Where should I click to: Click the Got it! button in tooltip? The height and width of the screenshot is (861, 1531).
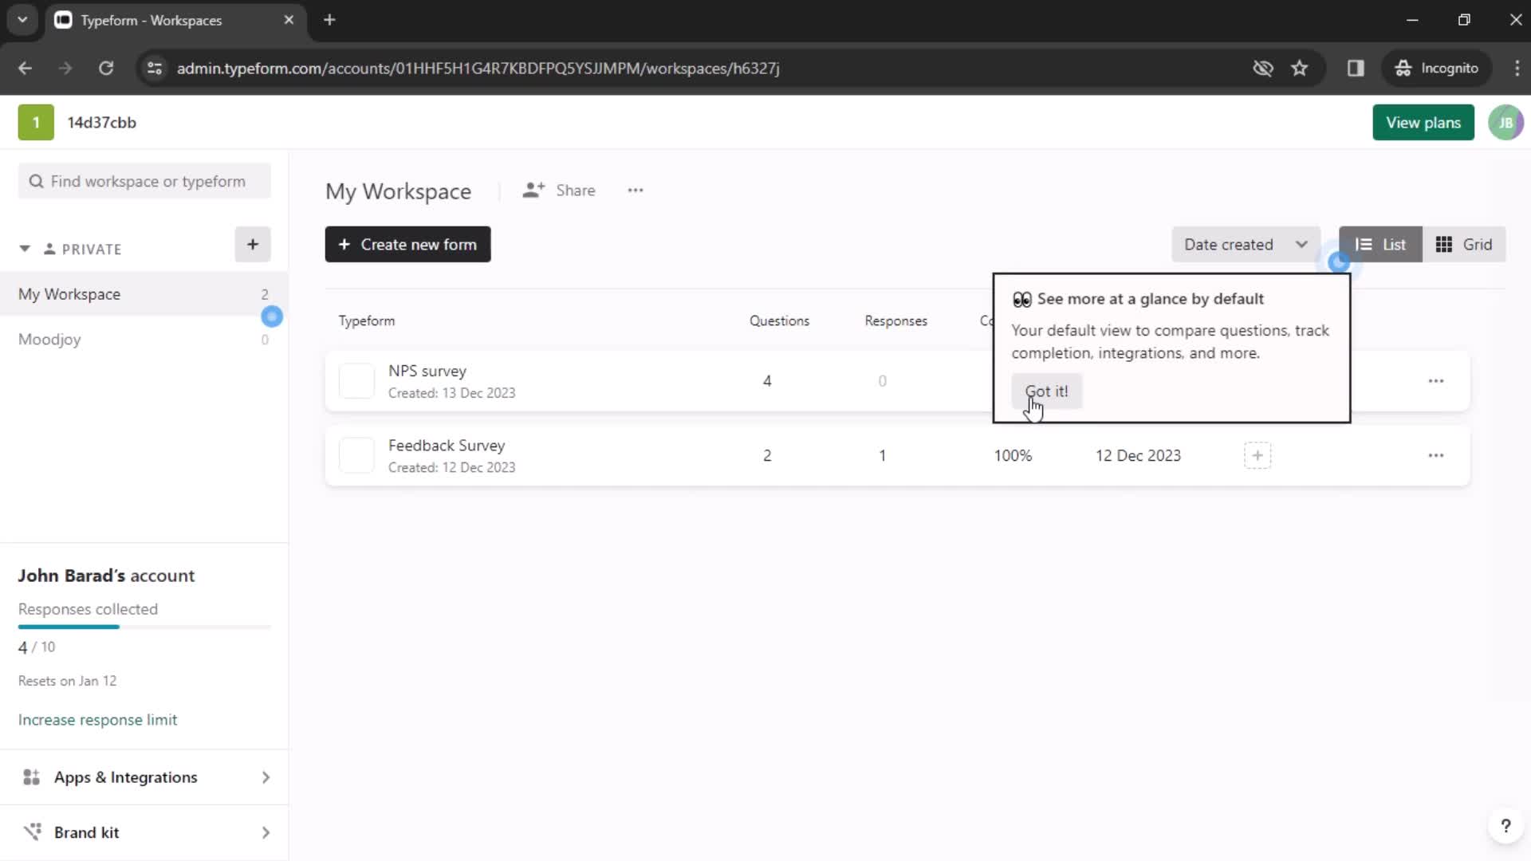point(1045,391)
